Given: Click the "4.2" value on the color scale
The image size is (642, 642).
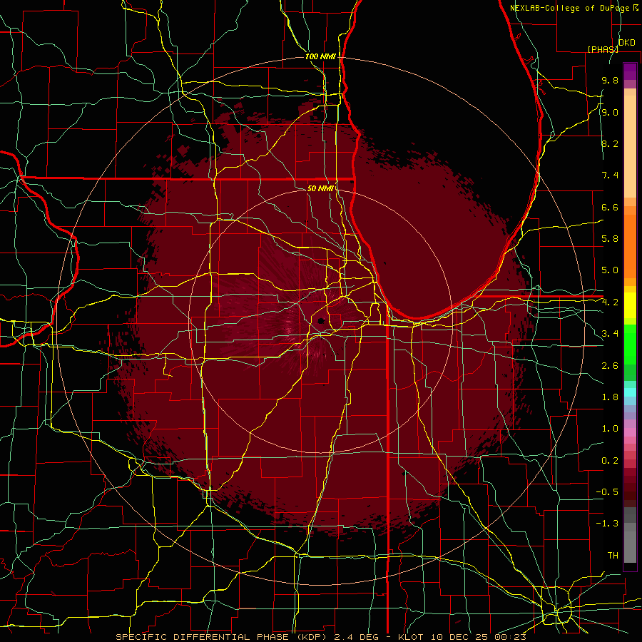Looking at the screenshot, I should pos(610,302).
